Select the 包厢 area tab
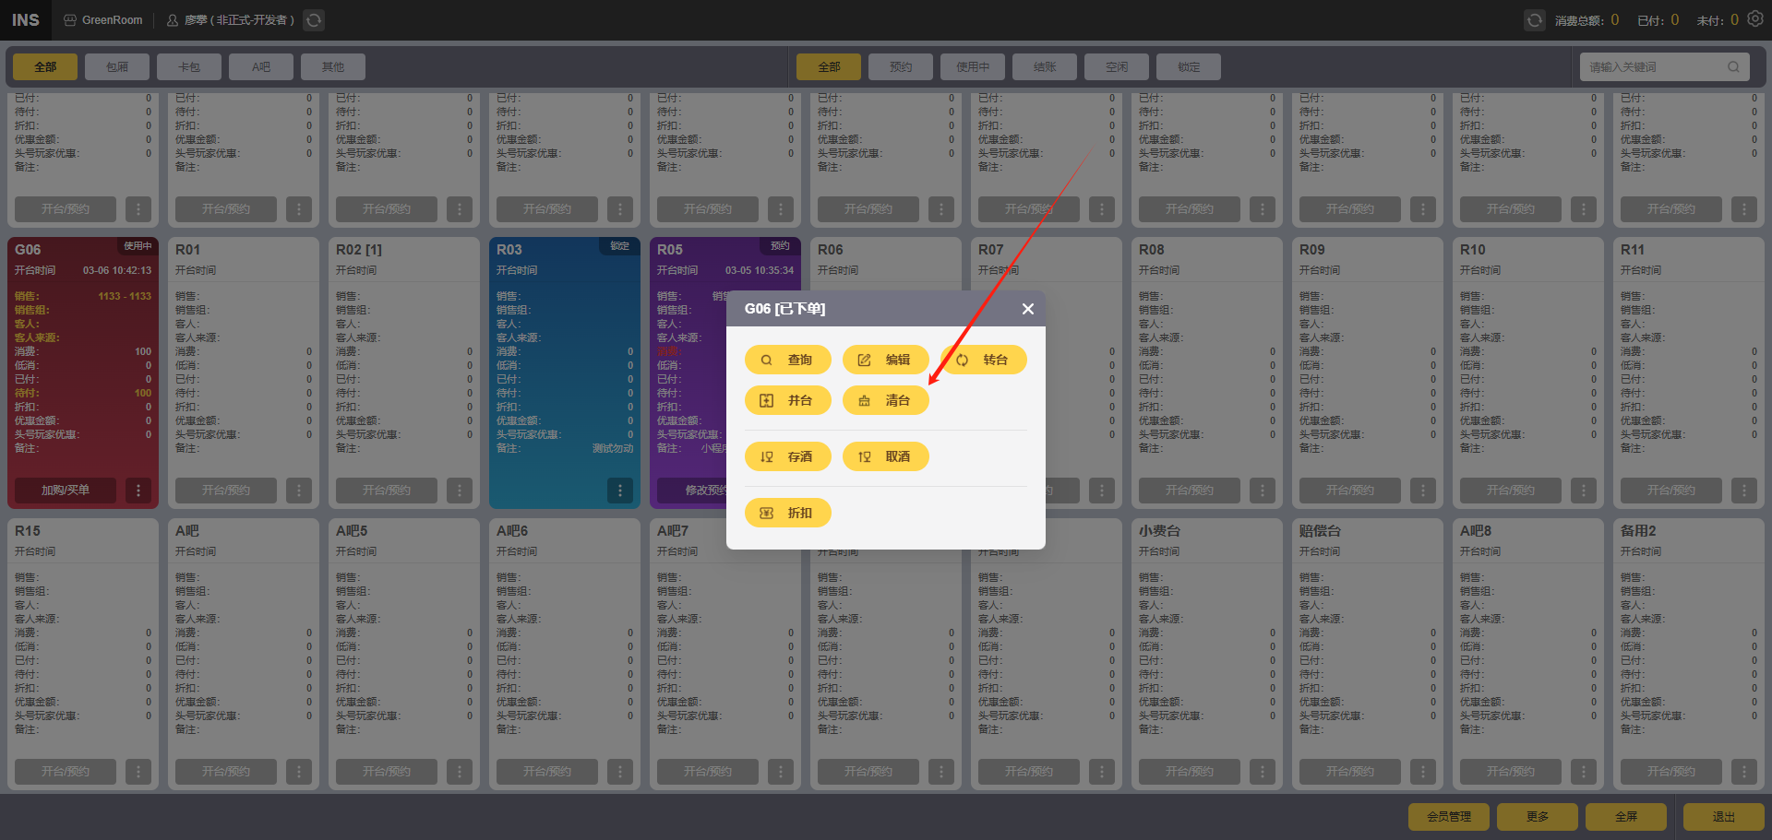Viewport: 1772px width, 840px height. (x=117, y=66)
